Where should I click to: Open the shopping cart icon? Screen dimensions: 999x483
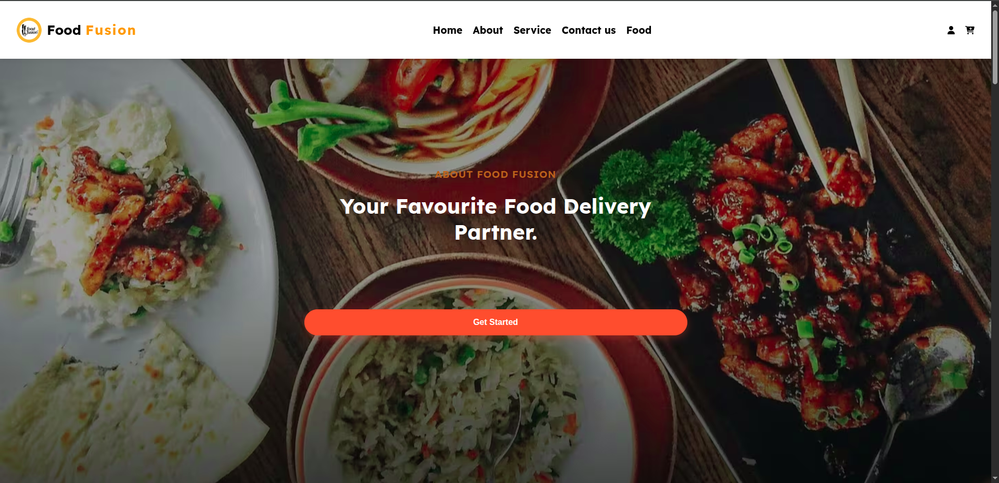(970, 30)
